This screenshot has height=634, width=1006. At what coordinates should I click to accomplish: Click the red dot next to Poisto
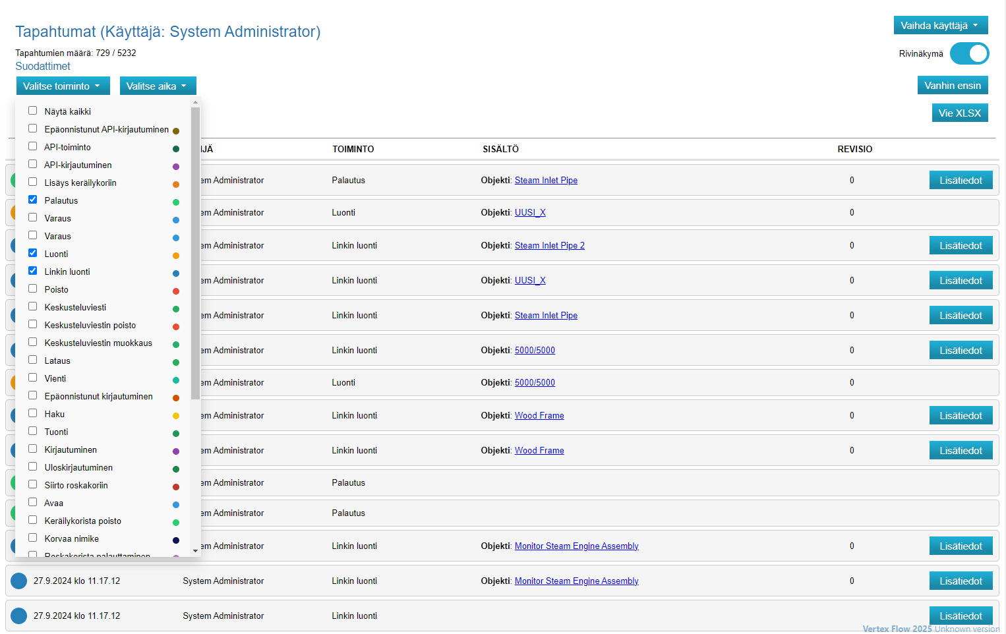coord(176,291)
